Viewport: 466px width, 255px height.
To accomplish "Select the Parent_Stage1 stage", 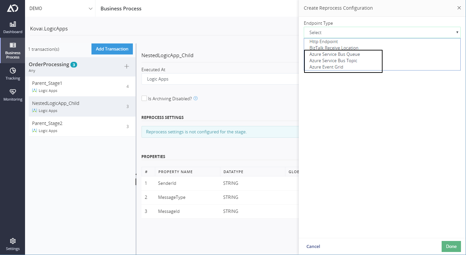I will click(82, 87).
